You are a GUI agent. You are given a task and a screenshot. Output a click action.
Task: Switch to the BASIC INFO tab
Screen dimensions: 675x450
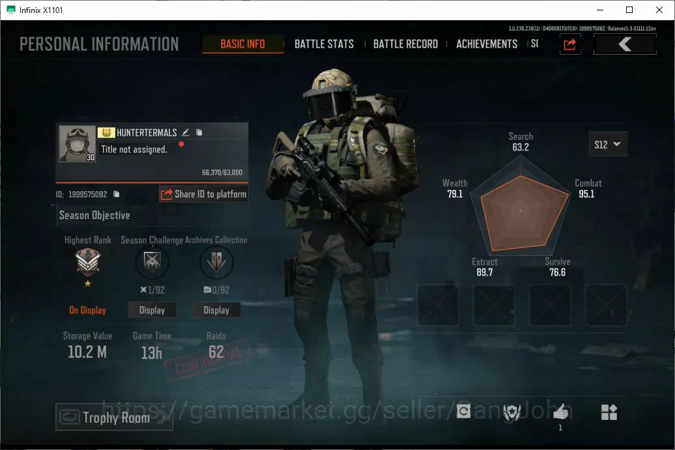[243, 44]
